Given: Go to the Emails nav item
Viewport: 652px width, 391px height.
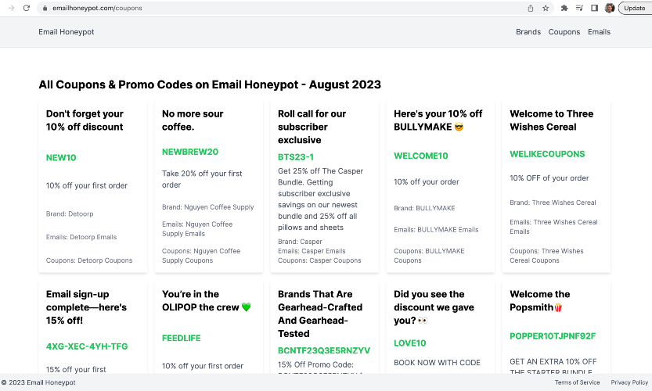Looking at the screenshot, I should [x=599, y=32].
